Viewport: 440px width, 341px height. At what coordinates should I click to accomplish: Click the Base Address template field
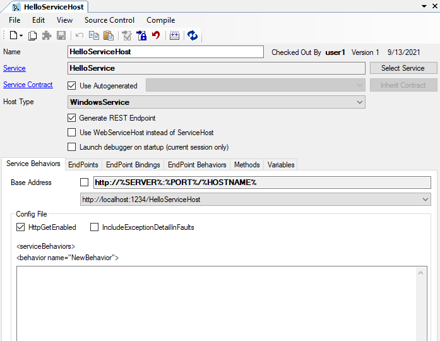(x=262, y=182)
